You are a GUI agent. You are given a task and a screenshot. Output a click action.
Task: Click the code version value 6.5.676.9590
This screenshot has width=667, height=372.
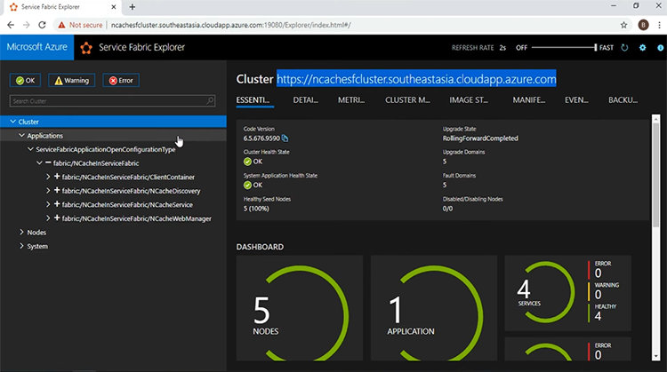pyautogui.click(x=261, y=139)
